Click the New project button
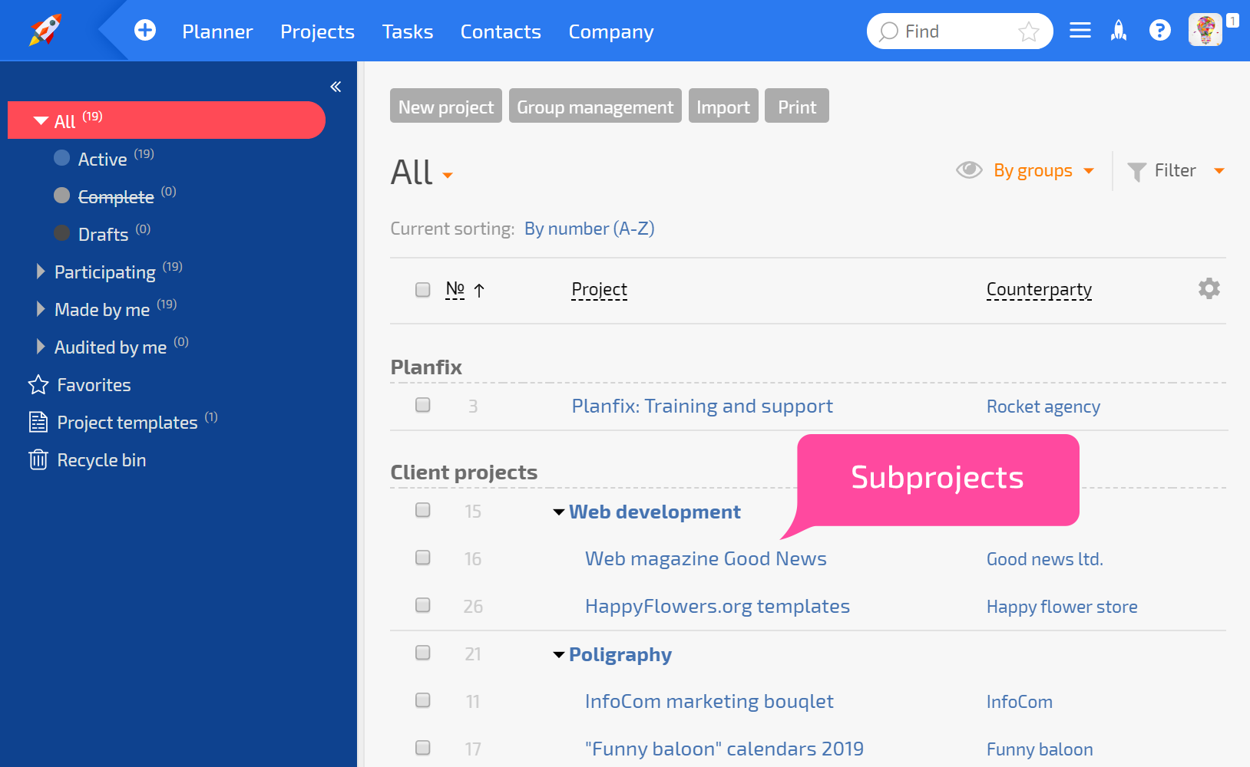Screen dimensions: 1250x767 click(446, 106)
